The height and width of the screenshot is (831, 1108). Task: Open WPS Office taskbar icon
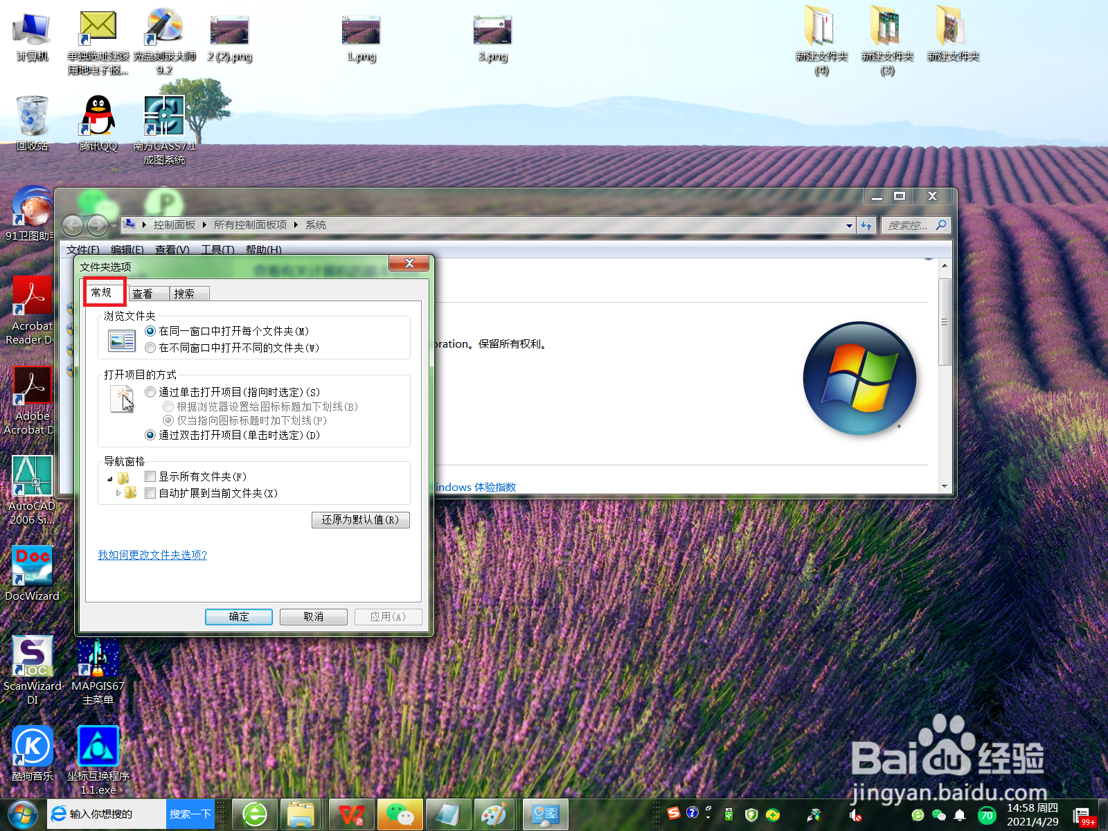click(352, 814)
